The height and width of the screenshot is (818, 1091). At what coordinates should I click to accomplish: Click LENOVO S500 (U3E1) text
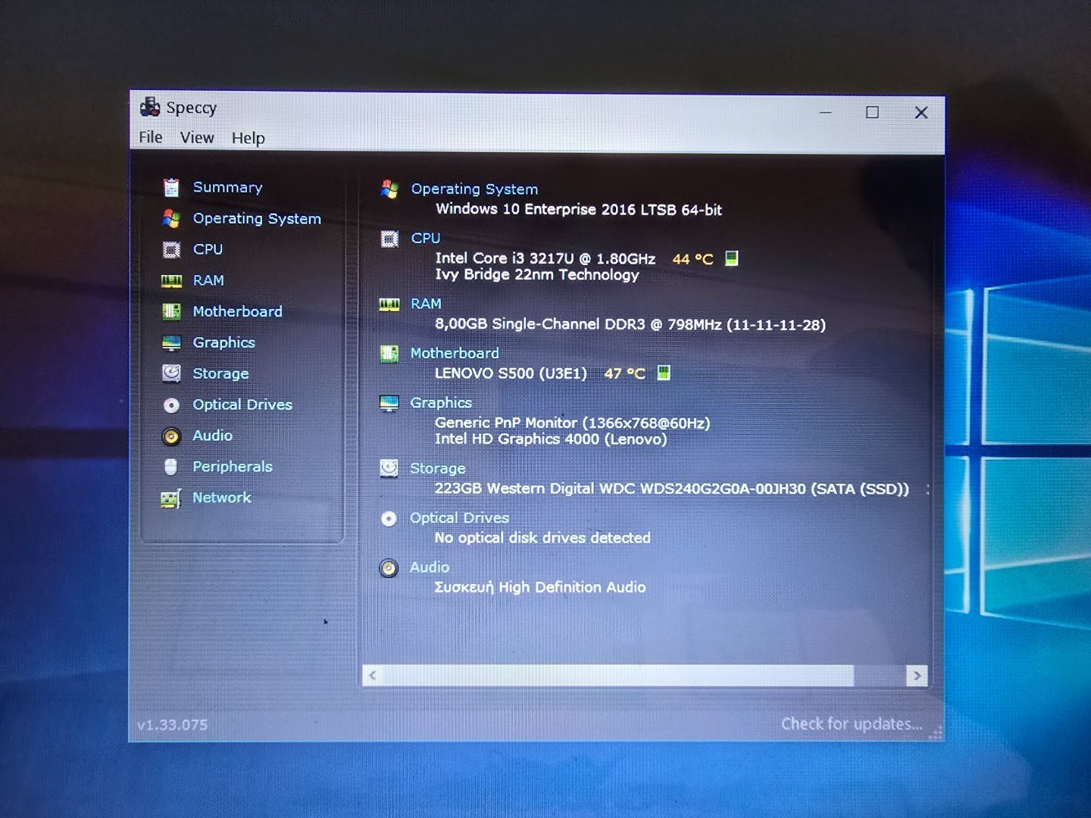coord(511,373)
